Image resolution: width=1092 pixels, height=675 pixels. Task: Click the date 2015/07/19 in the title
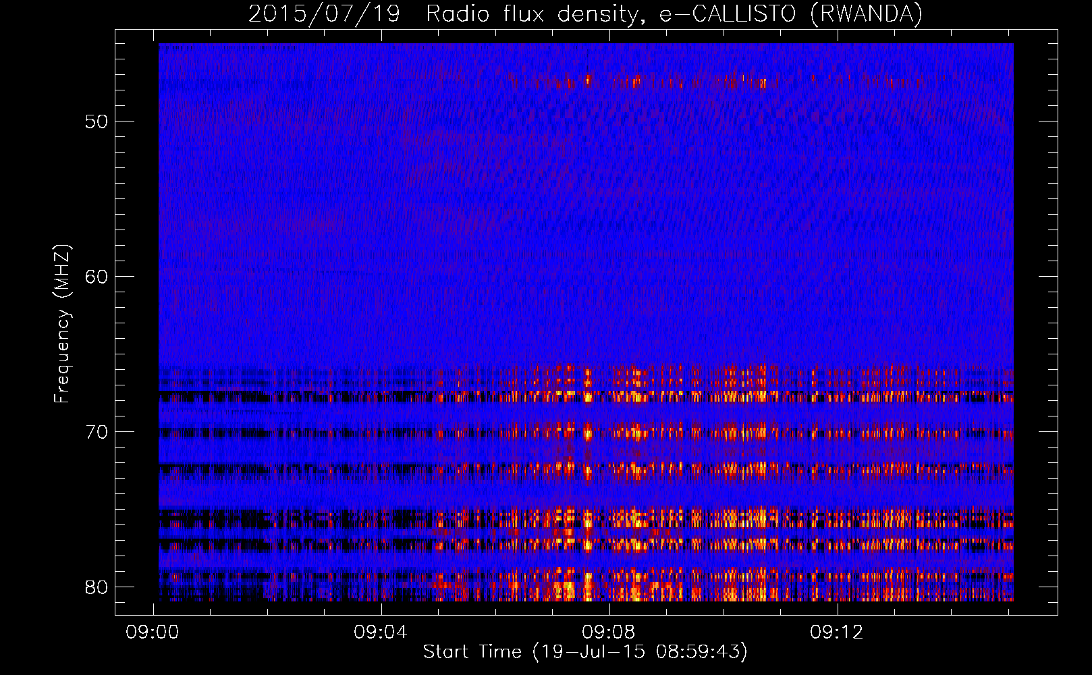[325, 14]
